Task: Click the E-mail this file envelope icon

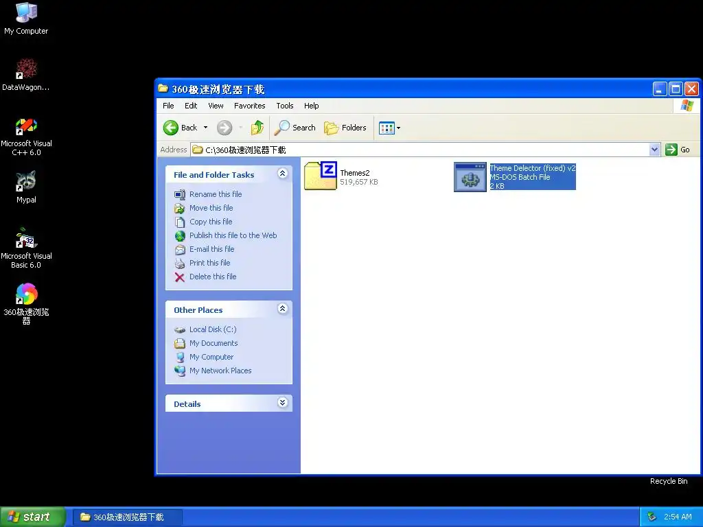Action: coord(180,250)
